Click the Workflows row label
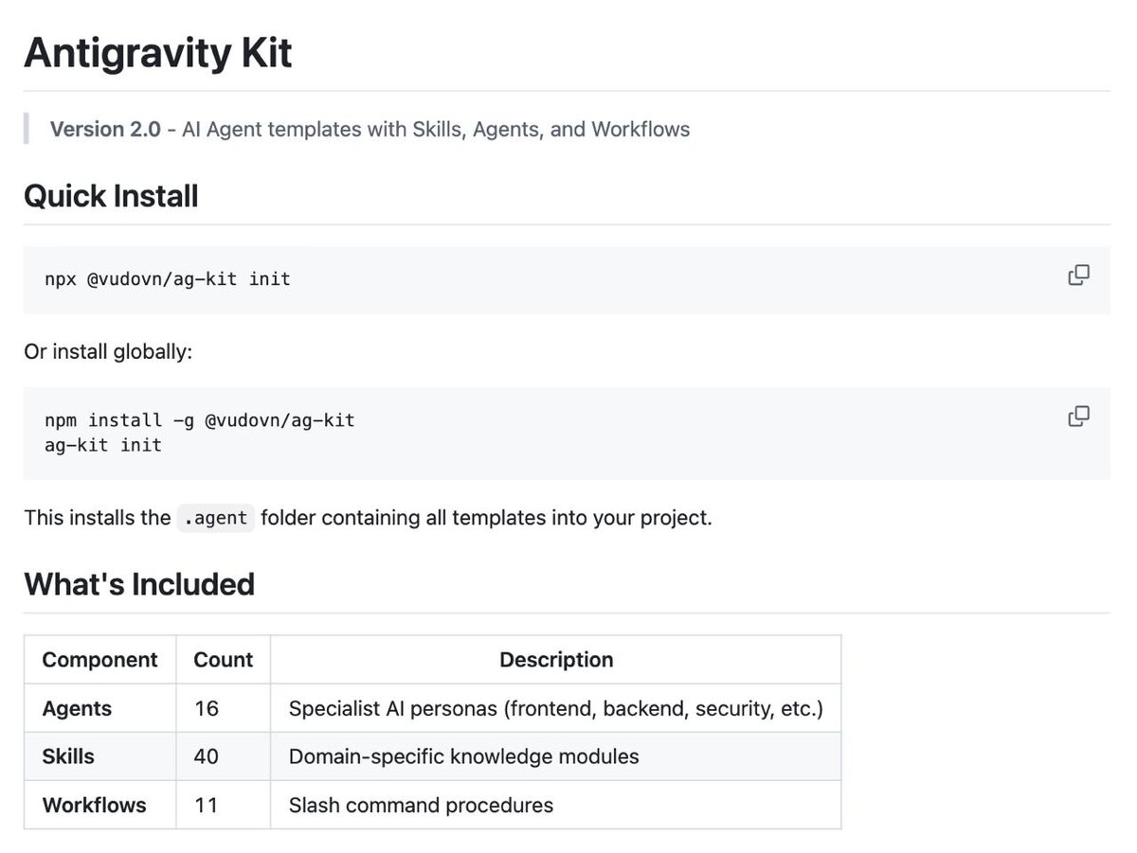 click(94, 806)
